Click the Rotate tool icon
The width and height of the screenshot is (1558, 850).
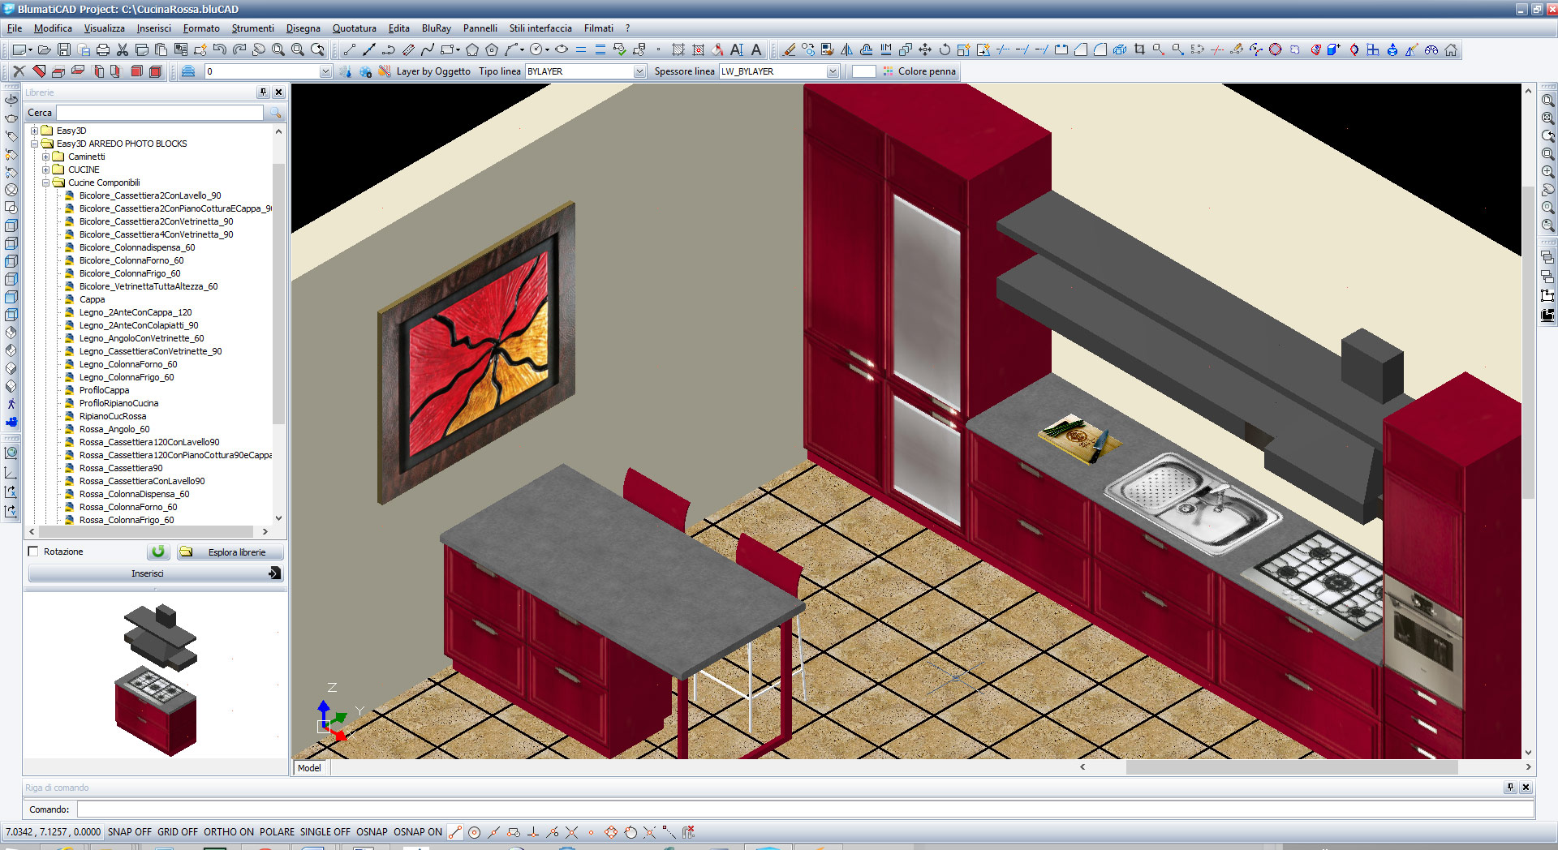click(945, 50)
